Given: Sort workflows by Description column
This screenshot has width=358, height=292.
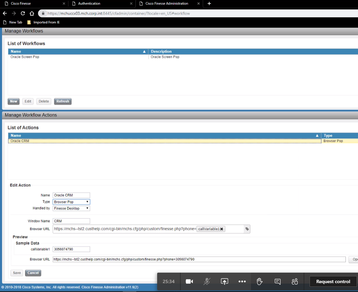Looking at the screenshot, I should point(253,52).
